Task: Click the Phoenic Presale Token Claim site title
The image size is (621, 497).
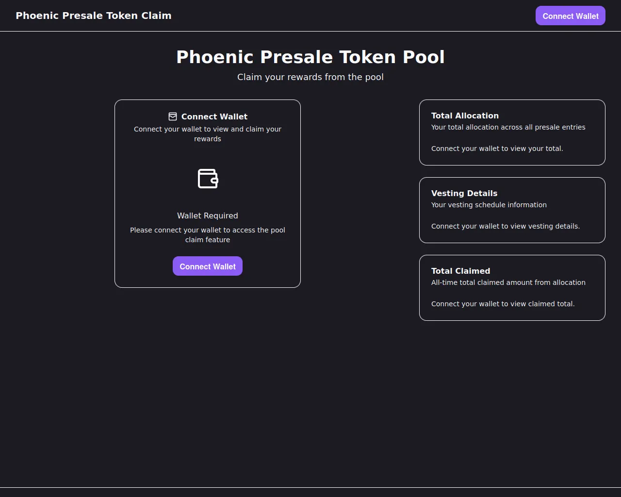Action: point(94,16)
